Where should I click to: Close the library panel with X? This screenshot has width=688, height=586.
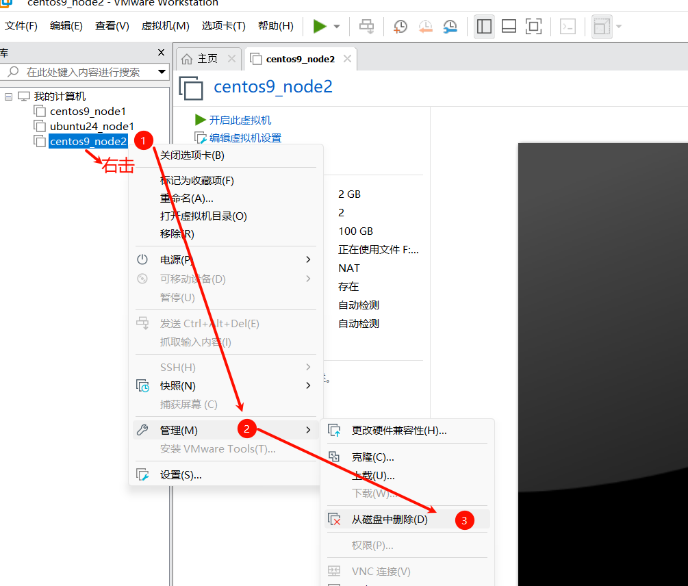point(161,53)
